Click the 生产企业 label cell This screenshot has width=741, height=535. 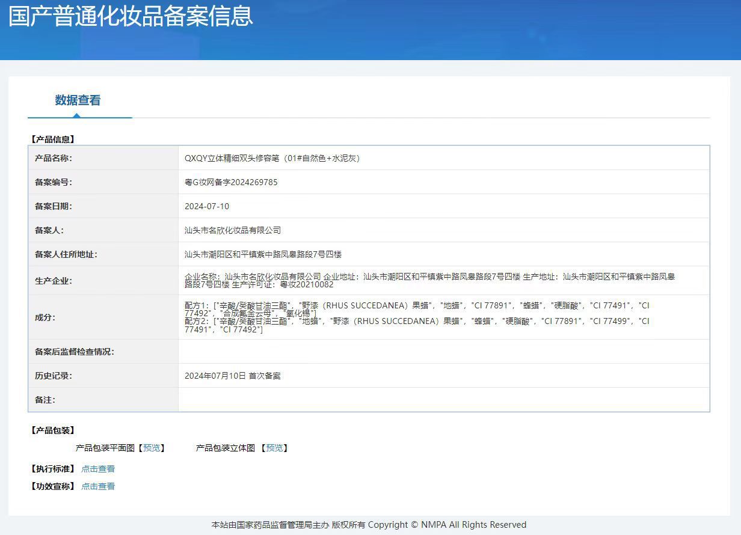click(103, 281)
